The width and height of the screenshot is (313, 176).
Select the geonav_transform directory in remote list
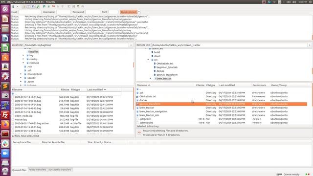click(222, 104)
